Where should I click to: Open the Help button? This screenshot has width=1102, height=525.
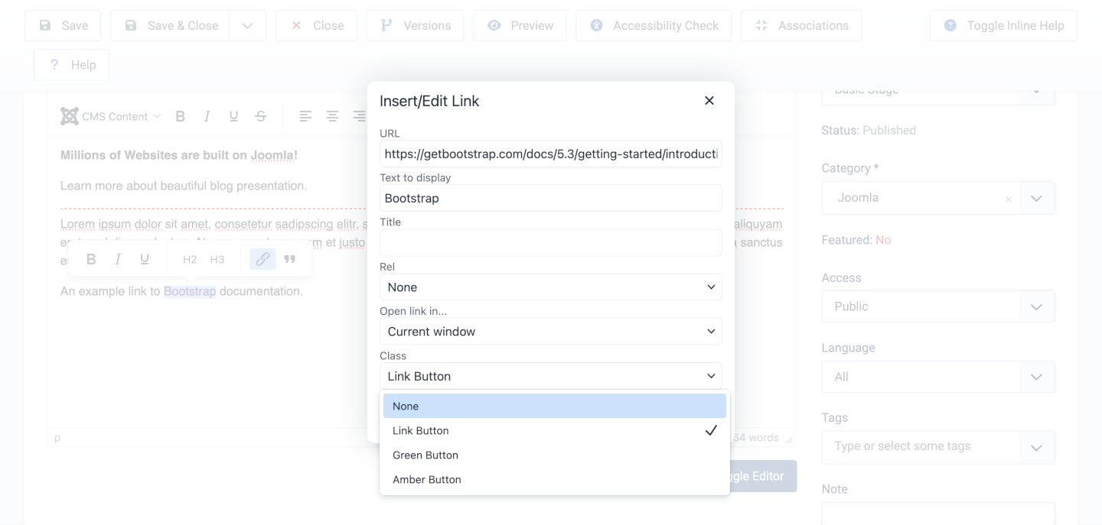pos(72,65)
